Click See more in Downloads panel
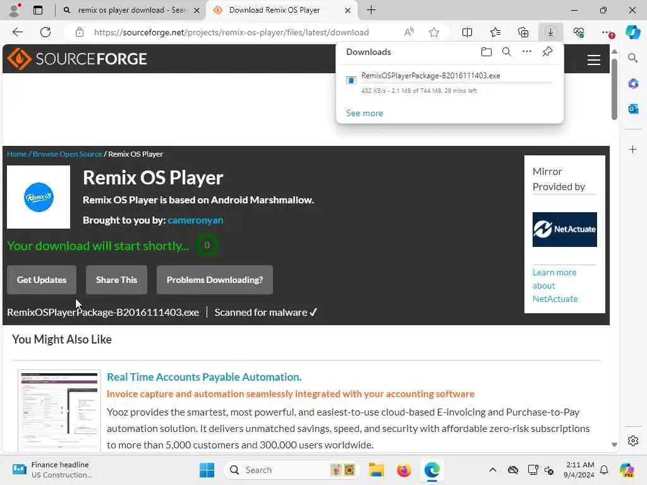Viewport: 647px width, 485px height. (365, 113)
